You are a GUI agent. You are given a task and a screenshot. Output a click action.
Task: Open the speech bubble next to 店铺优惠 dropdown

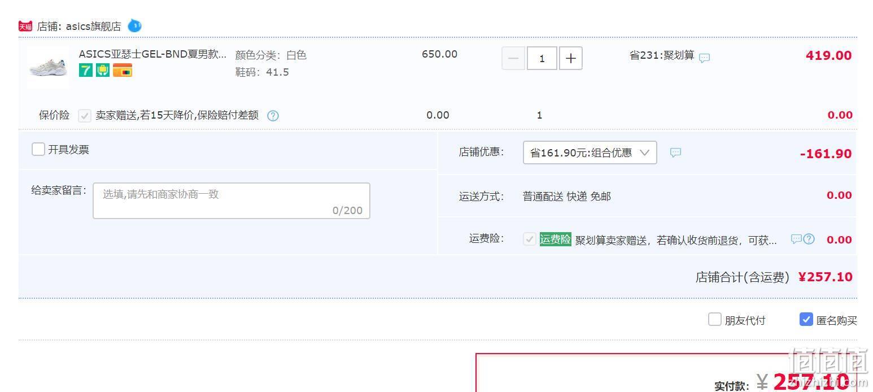(675, 153)
